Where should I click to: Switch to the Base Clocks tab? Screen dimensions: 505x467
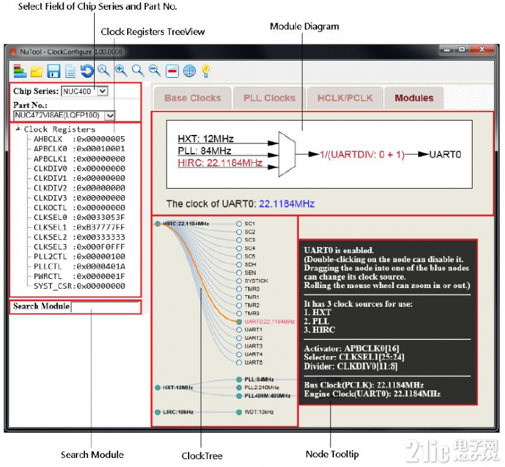point(193,98)
